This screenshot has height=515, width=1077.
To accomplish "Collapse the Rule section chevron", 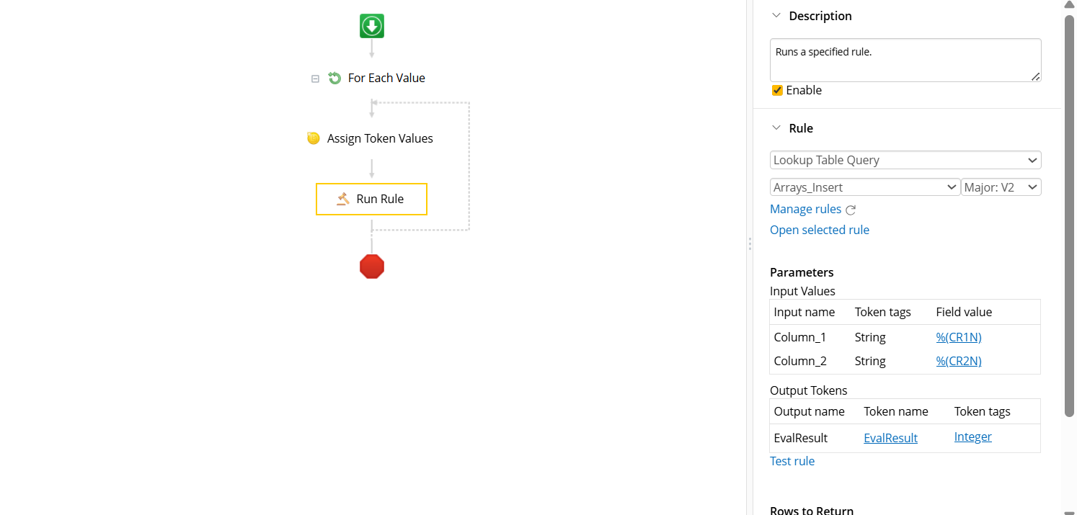I will tap(776, 128).
